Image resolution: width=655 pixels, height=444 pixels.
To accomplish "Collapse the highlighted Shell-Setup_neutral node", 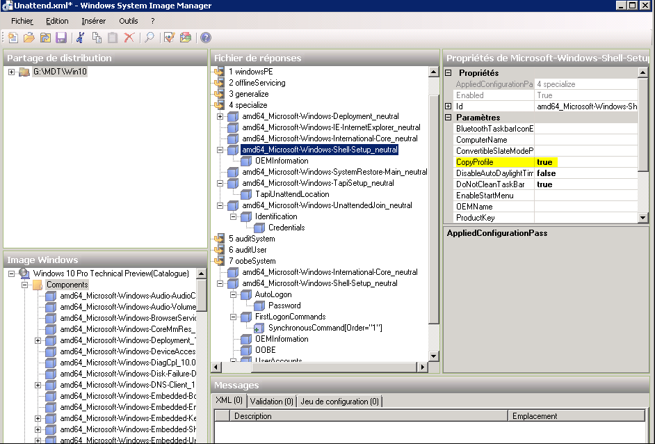I will click(x=220, y=150).
